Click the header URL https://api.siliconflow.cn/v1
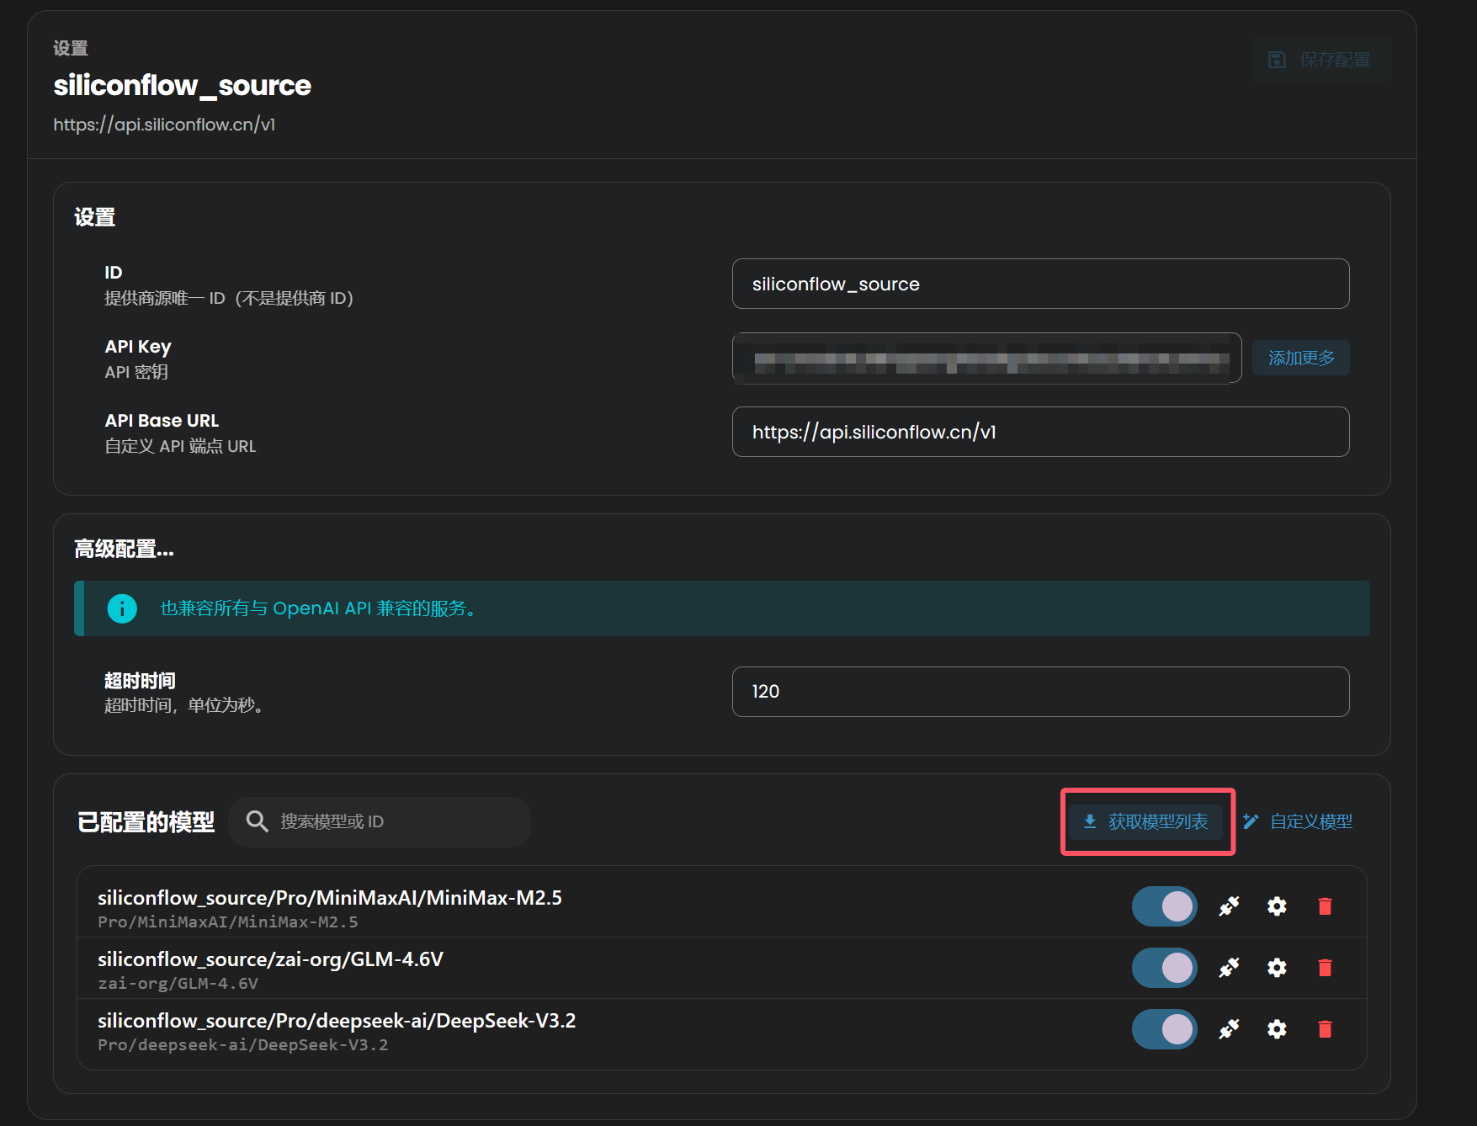 (164, 125)
